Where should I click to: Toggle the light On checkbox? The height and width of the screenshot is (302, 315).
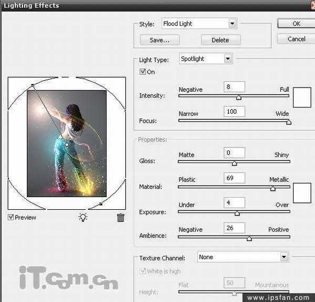(x=143, y=72)
